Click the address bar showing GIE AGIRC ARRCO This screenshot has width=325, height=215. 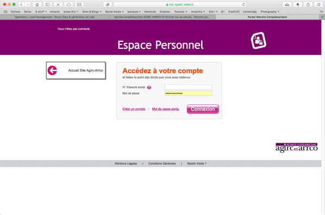[180, 4]
